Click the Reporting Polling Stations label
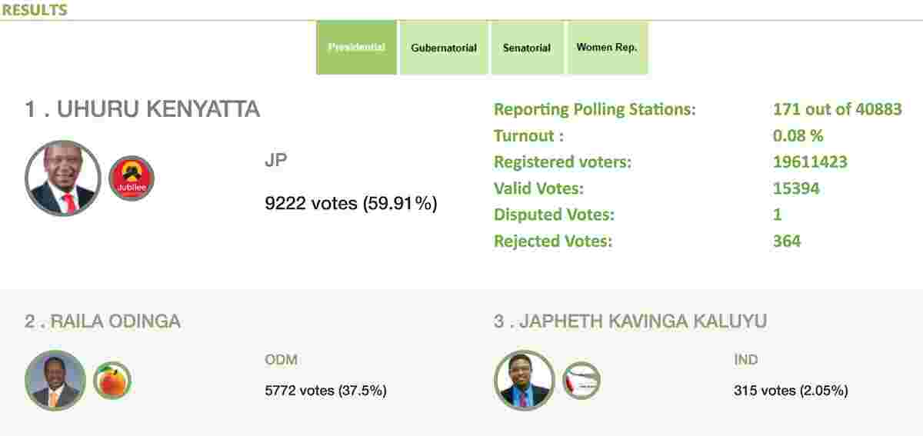The height and width of the screenshot is (436, 923). point(595,110)
